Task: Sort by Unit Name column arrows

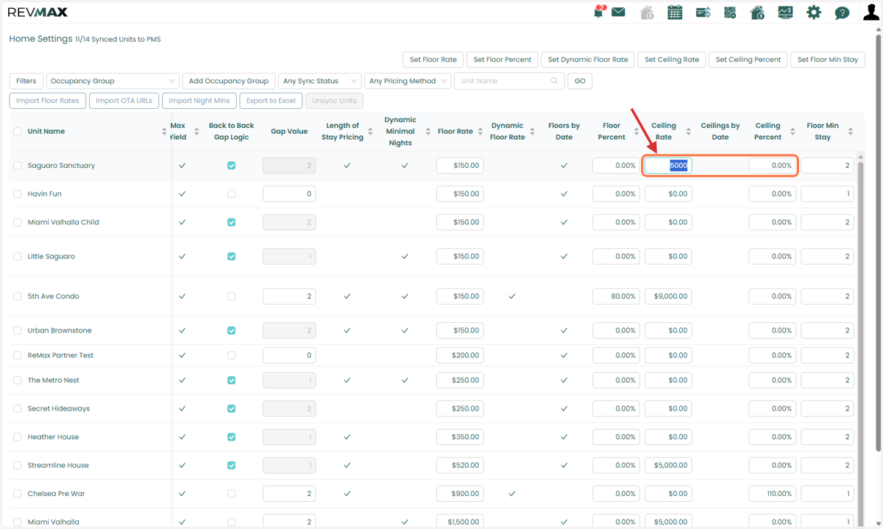Action: pyautogui.click(x=164, y=132)
